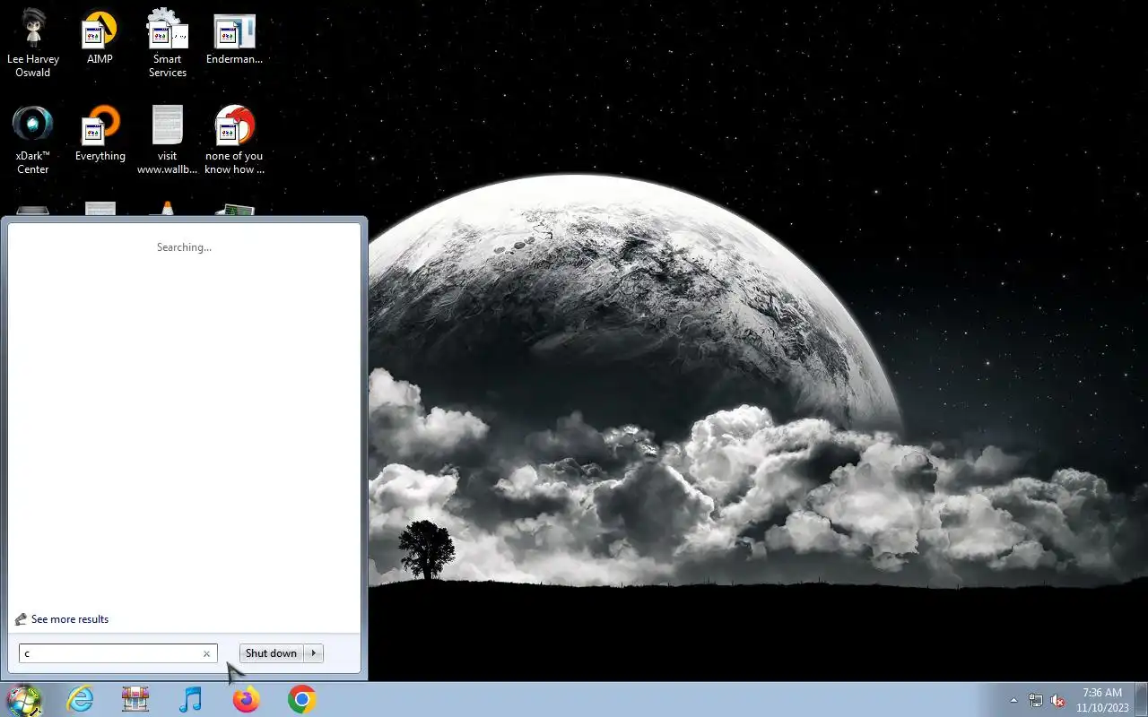Open the clock showing 7:36 AM
1148x717 pixels.
tap(1102, 700)
